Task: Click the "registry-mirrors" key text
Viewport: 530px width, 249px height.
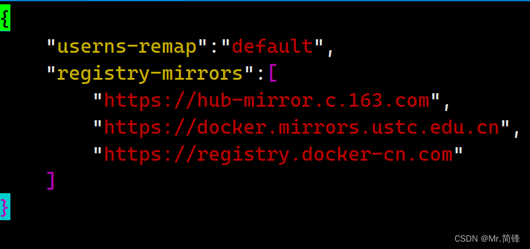Action: pos(150,74)
